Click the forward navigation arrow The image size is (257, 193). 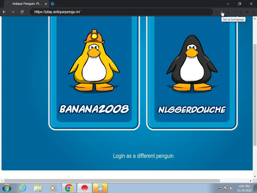tap(13, 12)
